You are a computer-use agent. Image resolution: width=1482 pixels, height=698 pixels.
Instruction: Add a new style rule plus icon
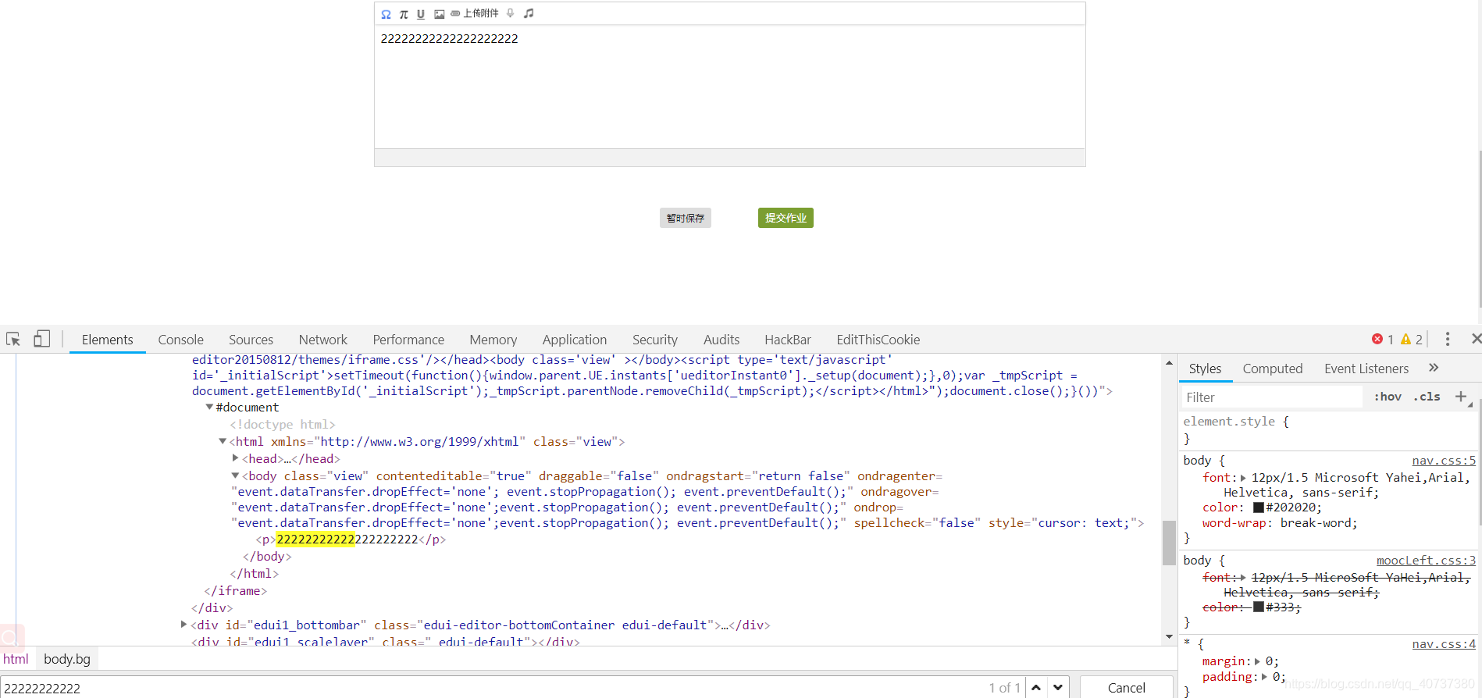(1461, 397)
